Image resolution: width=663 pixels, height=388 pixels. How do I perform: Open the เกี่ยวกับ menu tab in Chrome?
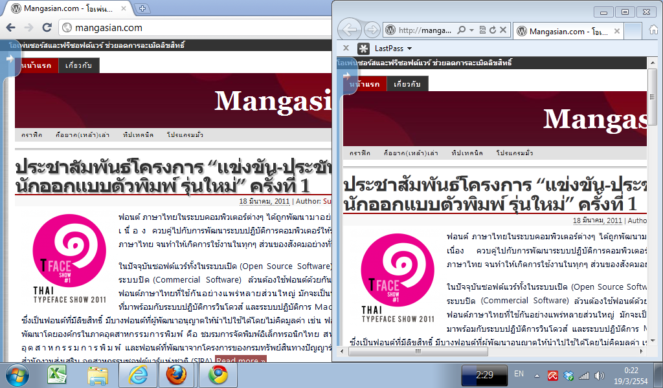click(78, 65)
